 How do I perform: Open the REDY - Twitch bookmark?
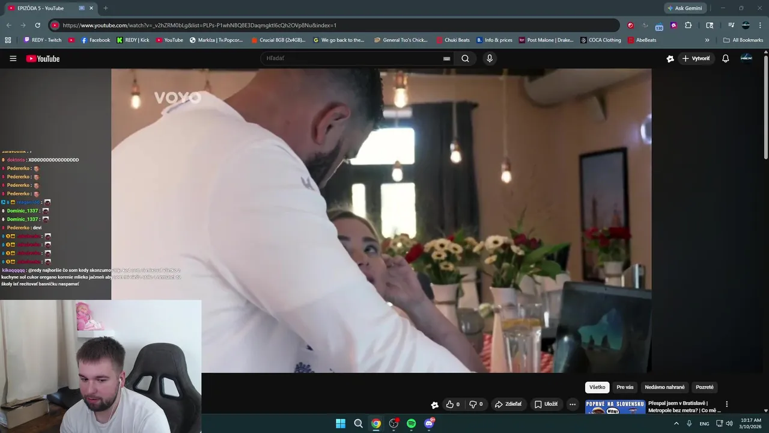click(x=43, y=40)
